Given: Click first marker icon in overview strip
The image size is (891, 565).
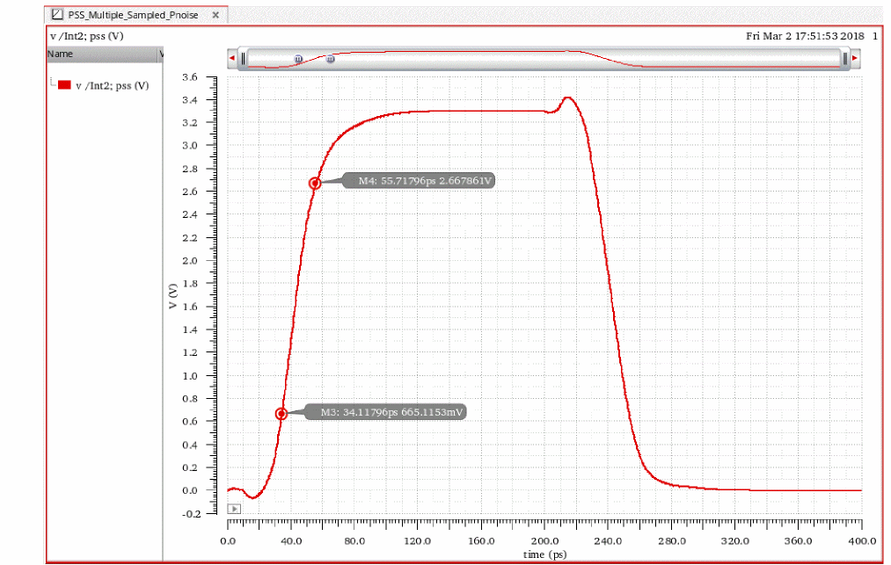Looking at the screenshot, I should coord(298,59).
